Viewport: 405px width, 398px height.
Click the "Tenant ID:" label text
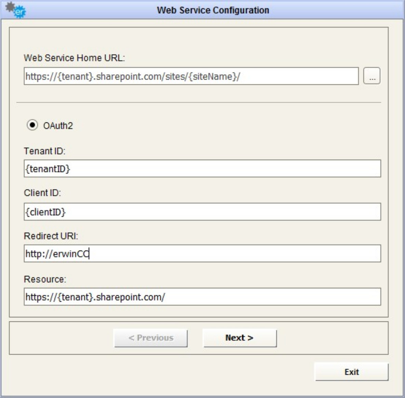44,151
